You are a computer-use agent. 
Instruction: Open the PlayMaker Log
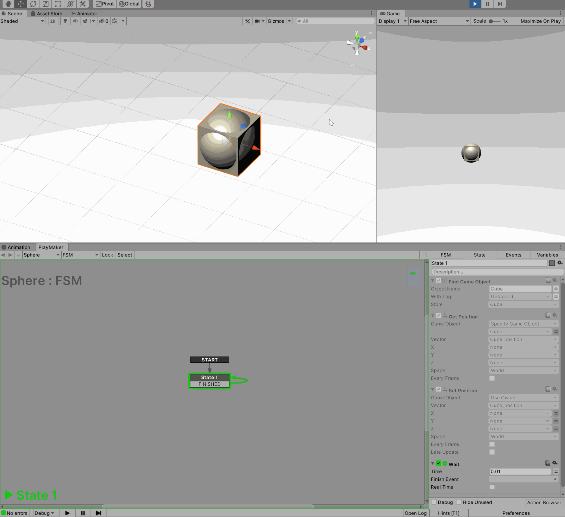(x=415, y=513)
